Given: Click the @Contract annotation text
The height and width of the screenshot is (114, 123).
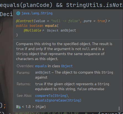Looking at the screenshot, I should (25, 21).
